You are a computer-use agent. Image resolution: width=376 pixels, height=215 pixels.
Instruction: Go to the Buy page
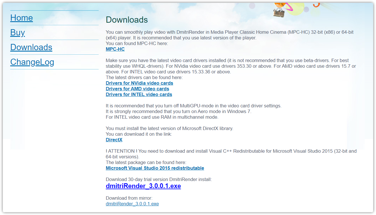coord(18,33)
